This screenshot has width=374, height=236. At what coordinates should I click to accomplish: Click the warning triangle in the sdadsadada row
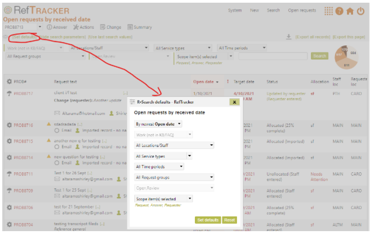pyautogui.click(x=49, y=124)
